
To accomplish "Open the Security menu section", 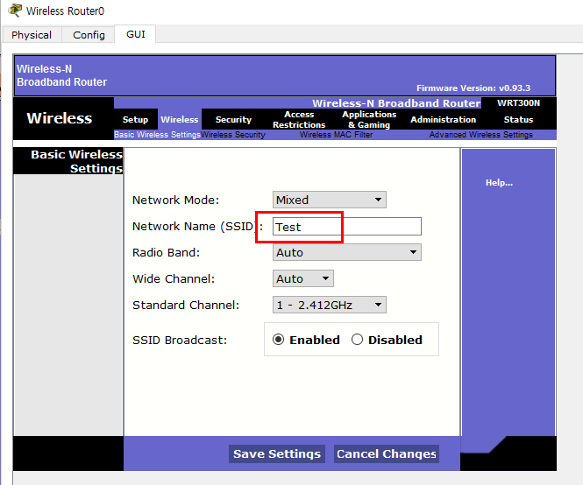I will tap(233, 120).
